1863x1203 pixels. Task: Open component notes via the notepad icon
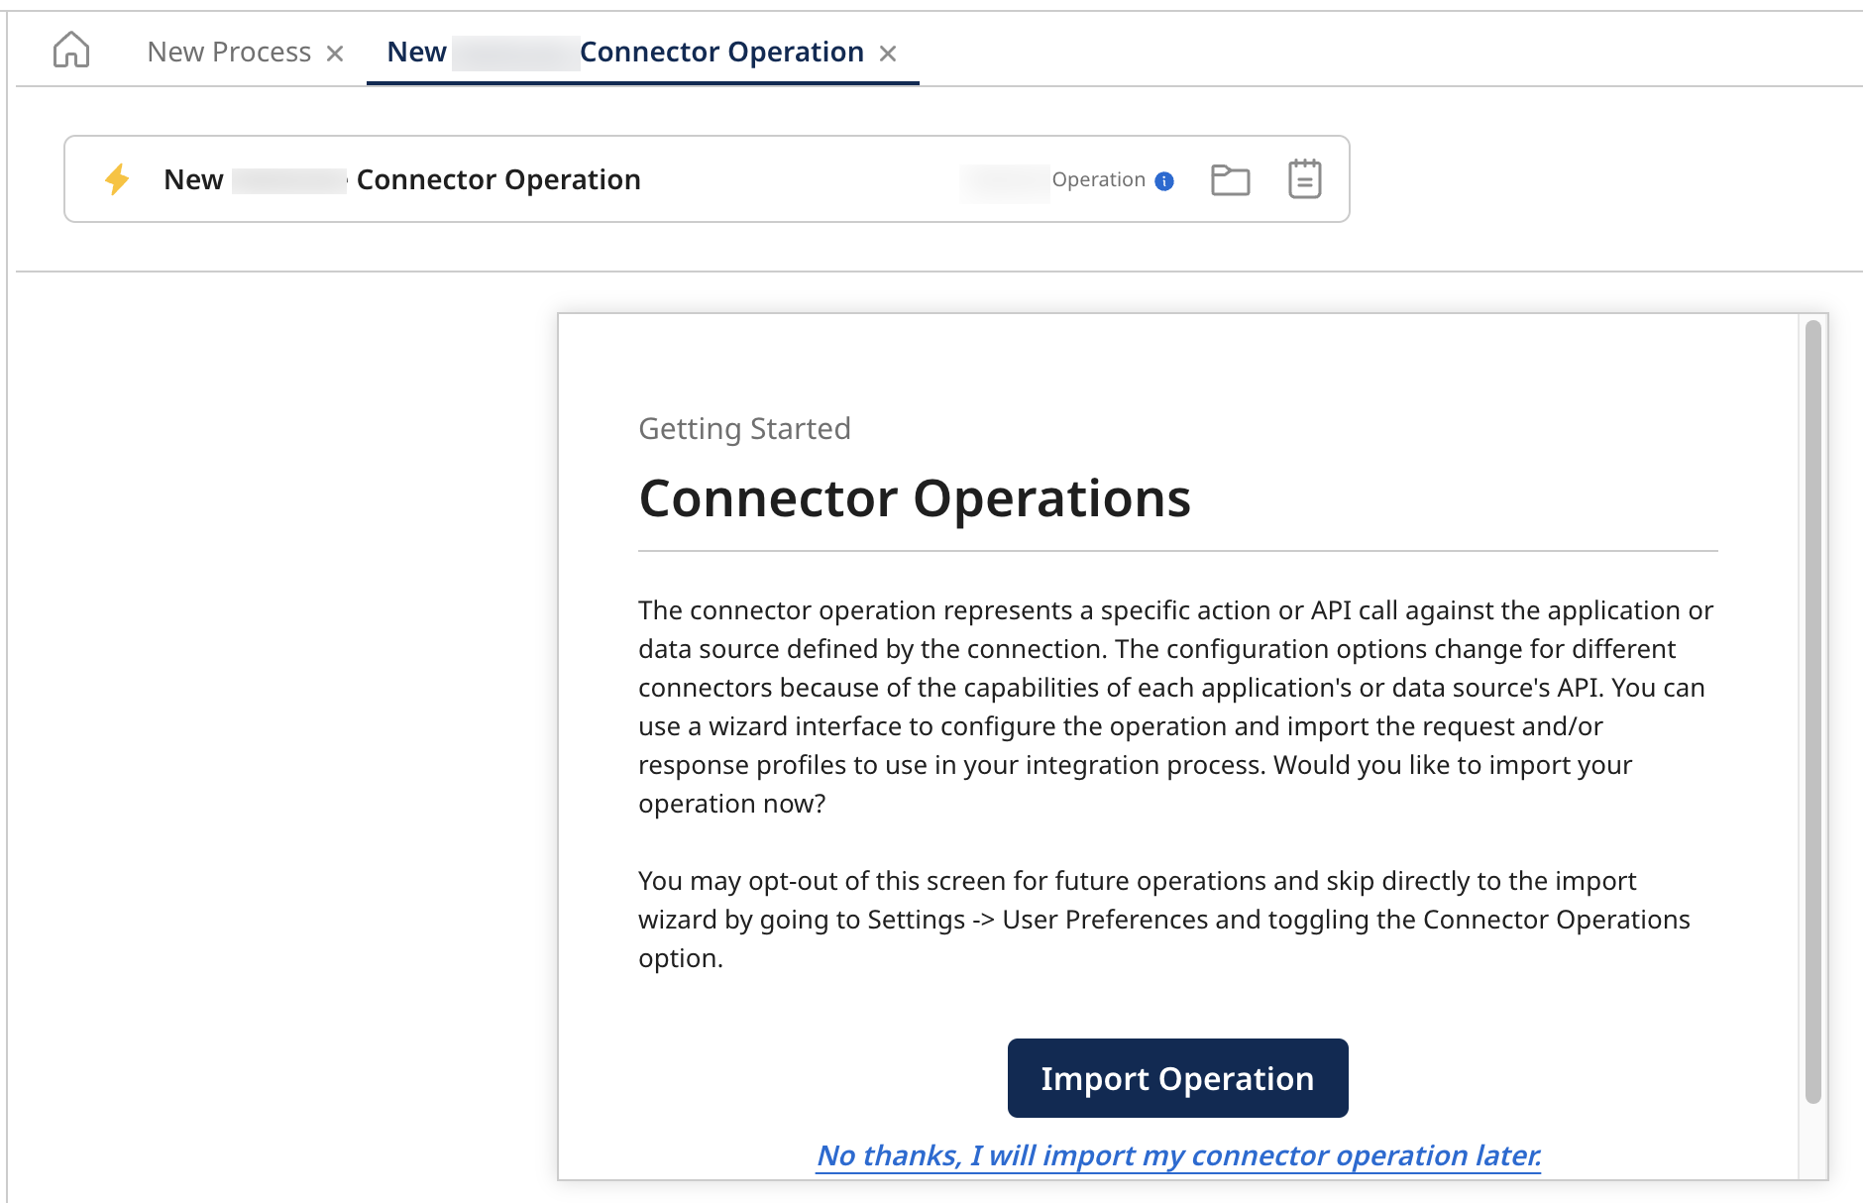[x=1304, y=179]
